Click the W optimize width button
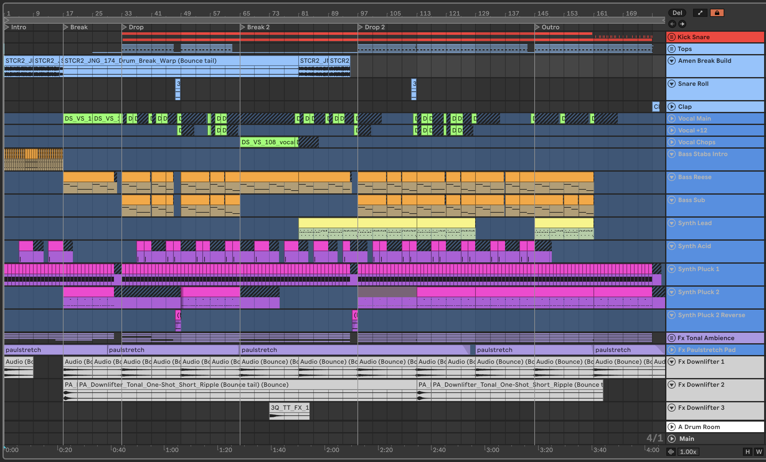 759,451
